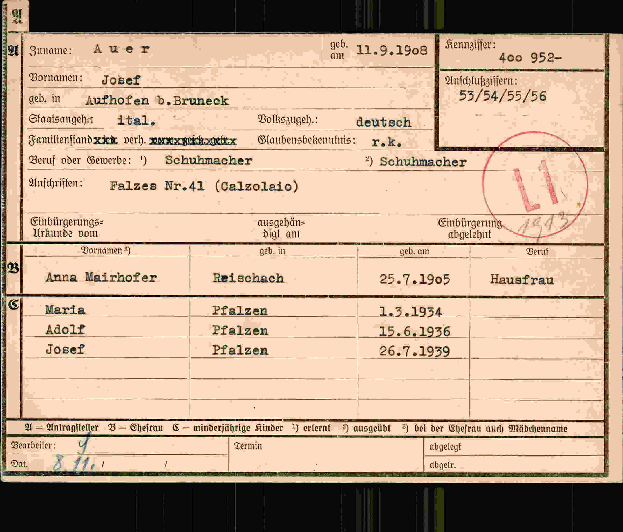Click 'Pfalzen' in the Adolf row
The width and height of the screenshot is (623, 532).
[x=240, y=331]
